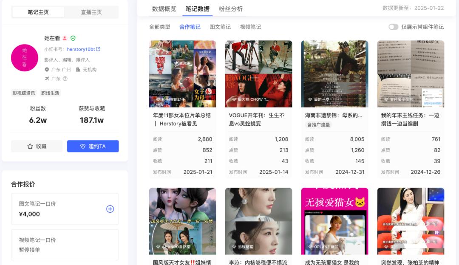
Task: Click the green verified badge next to 她在看
Action: click(73, 38)
